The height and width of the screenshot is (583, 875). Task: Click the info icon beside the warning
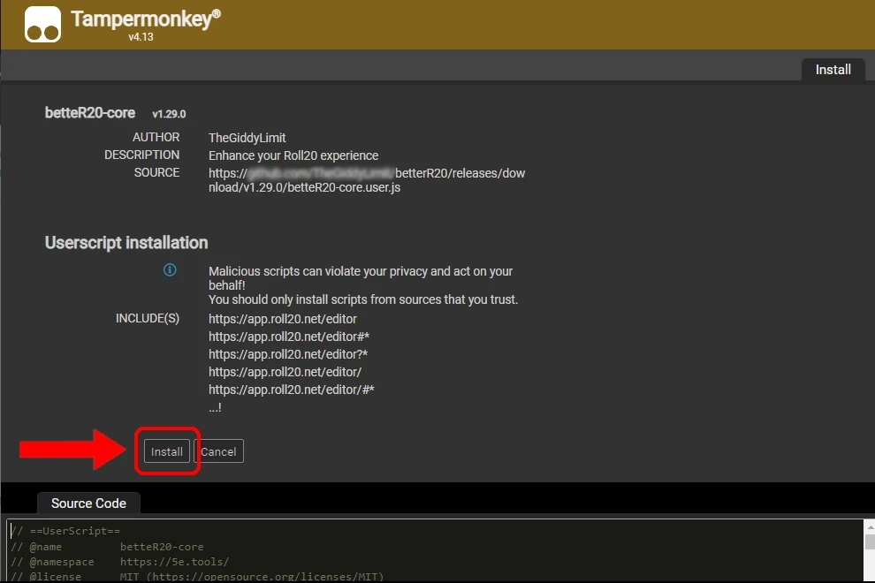(x=170, y=270)
